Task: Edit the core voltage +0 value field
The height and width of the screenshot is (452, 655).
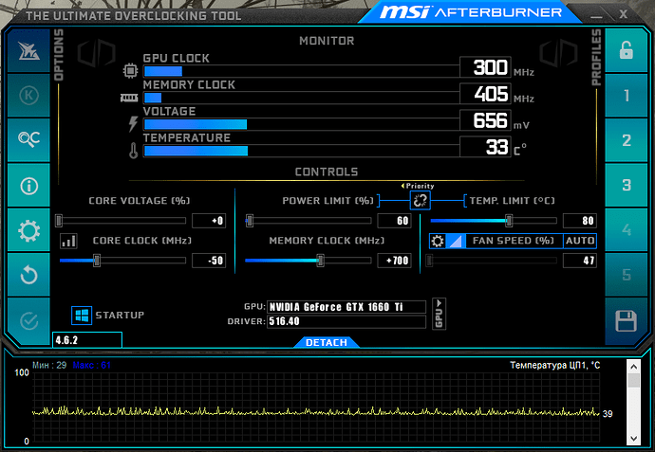Action: coord(209,221)
